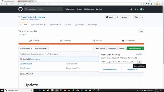The height and width of the screenshot is (92, 164).
Task: Open the notifications bell
Action: 131,9
